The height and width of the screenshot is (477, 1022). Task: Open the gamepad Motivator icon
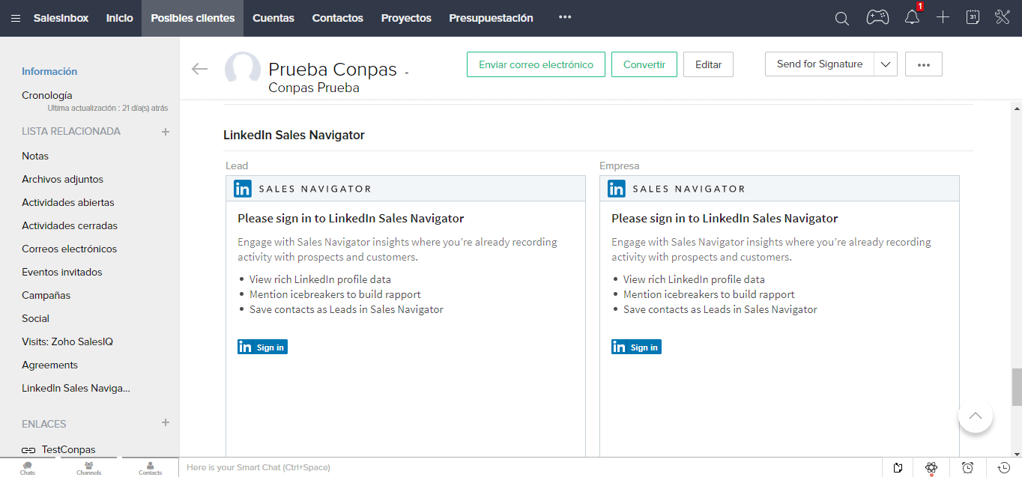click(x=877, y=17)
